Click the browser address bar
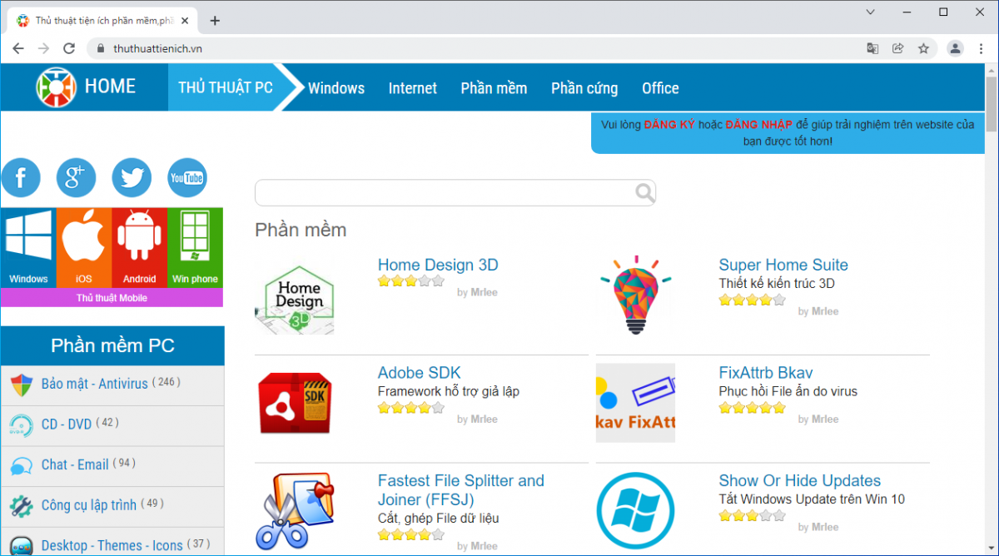 483,48
